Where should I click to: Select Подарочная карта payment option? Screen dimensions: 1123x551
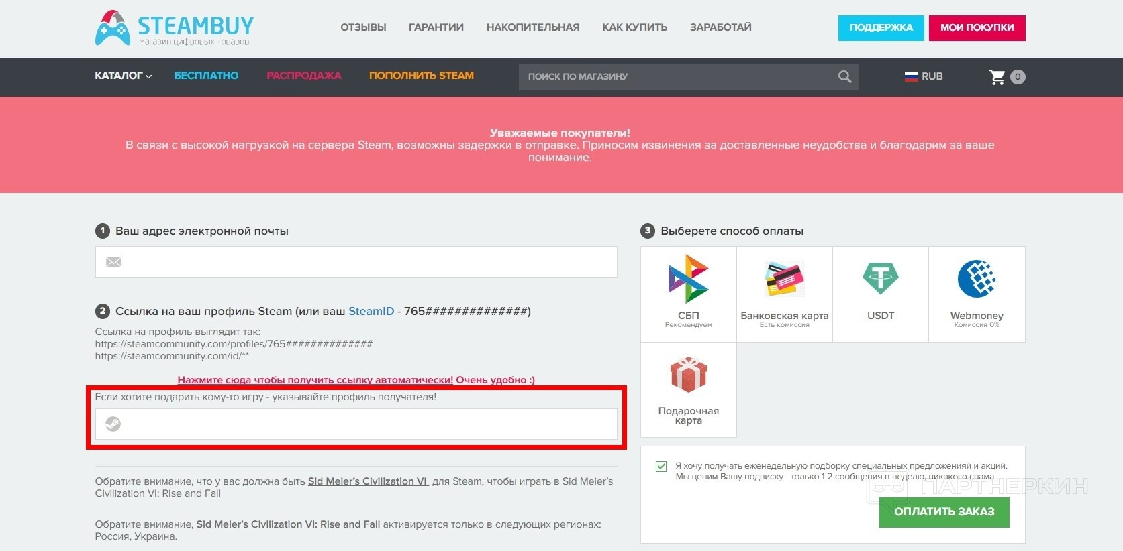(689, 390)
